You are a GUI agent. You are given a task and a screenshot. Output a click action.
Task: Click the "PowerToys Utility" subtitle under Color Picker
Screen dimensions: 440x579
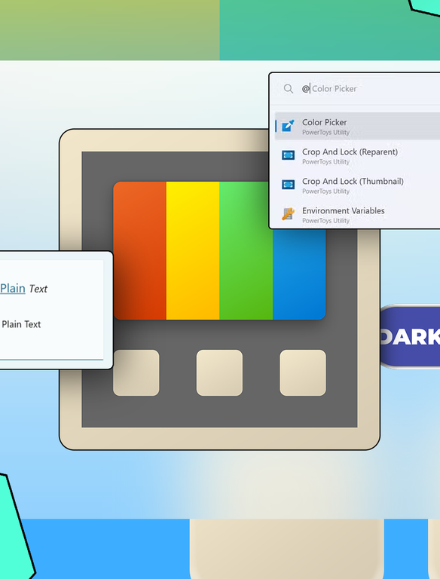click(325, 132)
